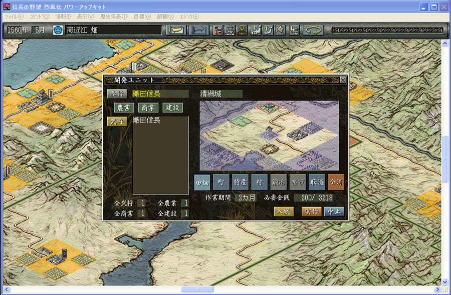This screenshot has width=451, height=295.
Task: Click the 全武将 count value
Action: pos(142,203)
